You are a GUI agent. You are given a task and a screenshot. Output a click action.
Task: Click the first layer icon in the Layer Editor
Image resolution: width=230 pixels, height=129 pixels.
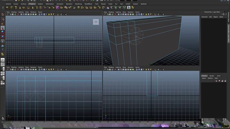pos(216,81)
